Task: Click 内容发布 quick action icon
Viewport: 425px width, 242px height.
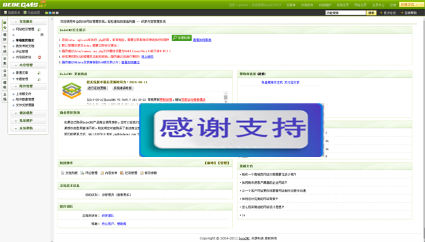Action: coord(102,173)
